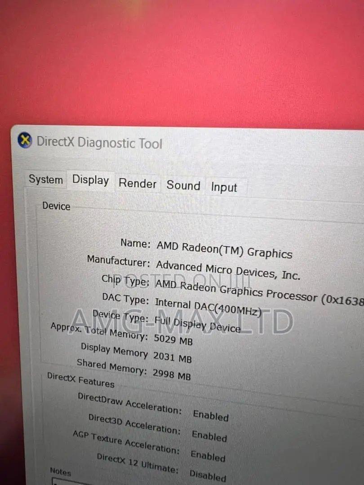Image resolution: width=364 pixels, height=485 pixels.
Task: Click the 'Internal DAC(400MHz)' value
Action: click(208, 307)
